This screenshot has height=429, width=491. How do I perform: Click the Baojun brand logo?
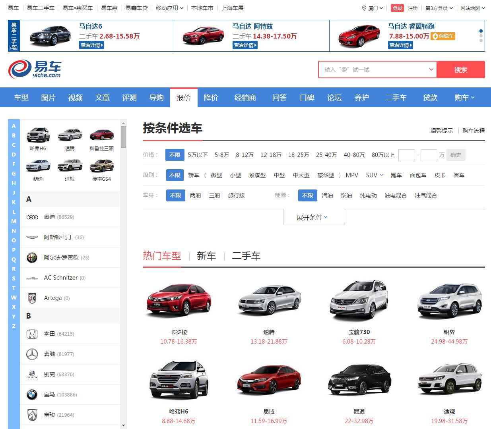tap(32, 415)
